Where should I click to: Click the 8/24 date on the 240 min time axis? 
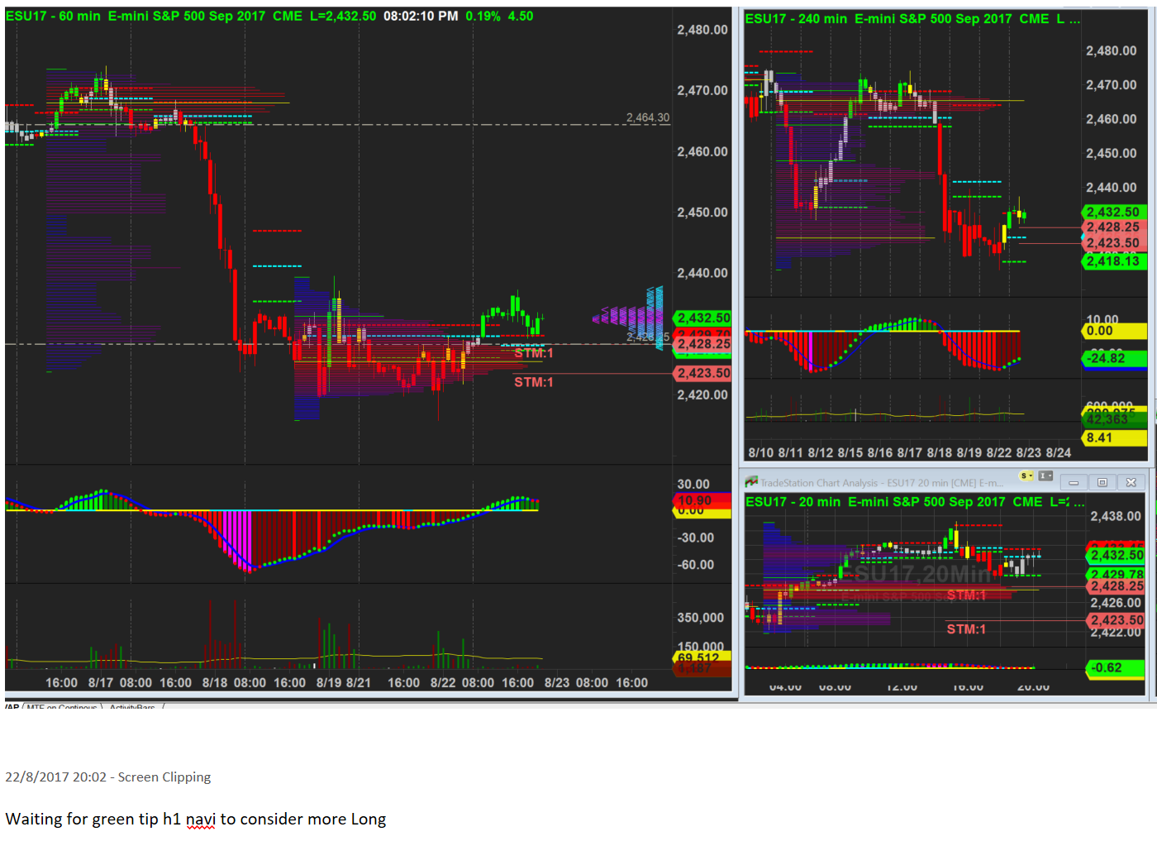(x=1059, y=453)
